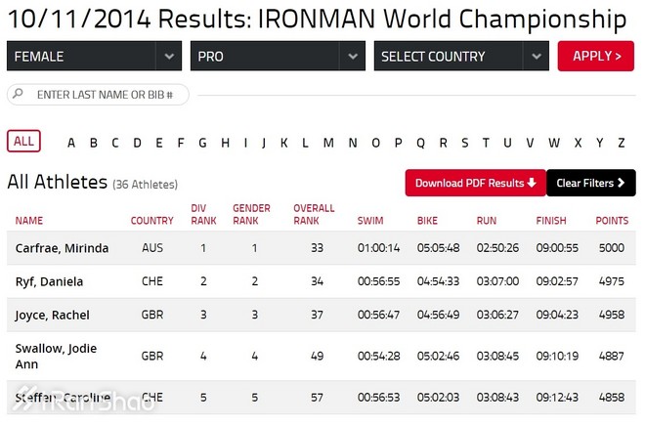
Task: Click the search magnifier icon
Action: click(20, 96)
